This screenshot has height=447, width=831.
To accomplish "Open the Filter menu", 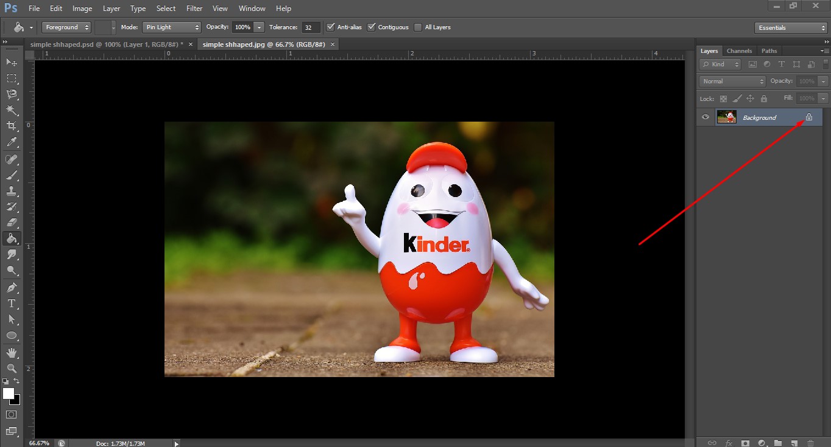I will 194,9.
